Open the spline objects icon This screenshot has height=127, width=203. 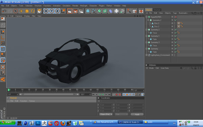point(93,11)
